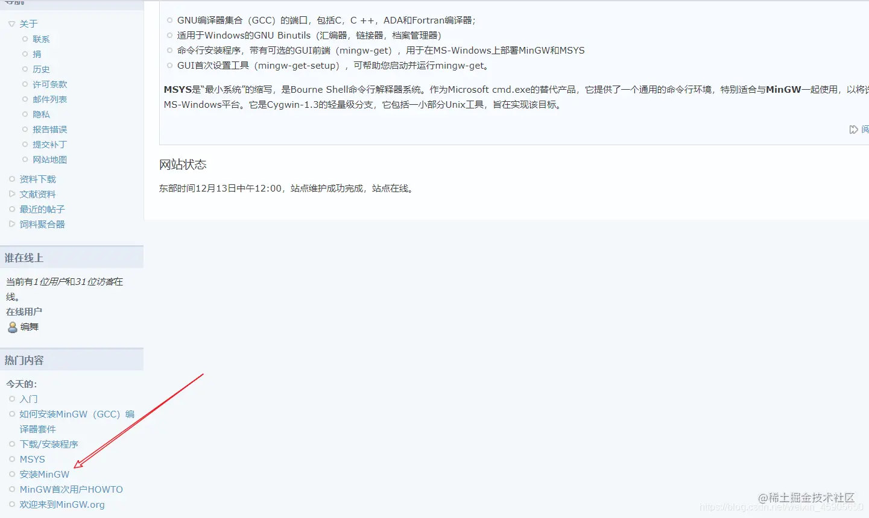
Task: Click the circle bullet icon beside MSYS
Action: (x=12, y=459)
